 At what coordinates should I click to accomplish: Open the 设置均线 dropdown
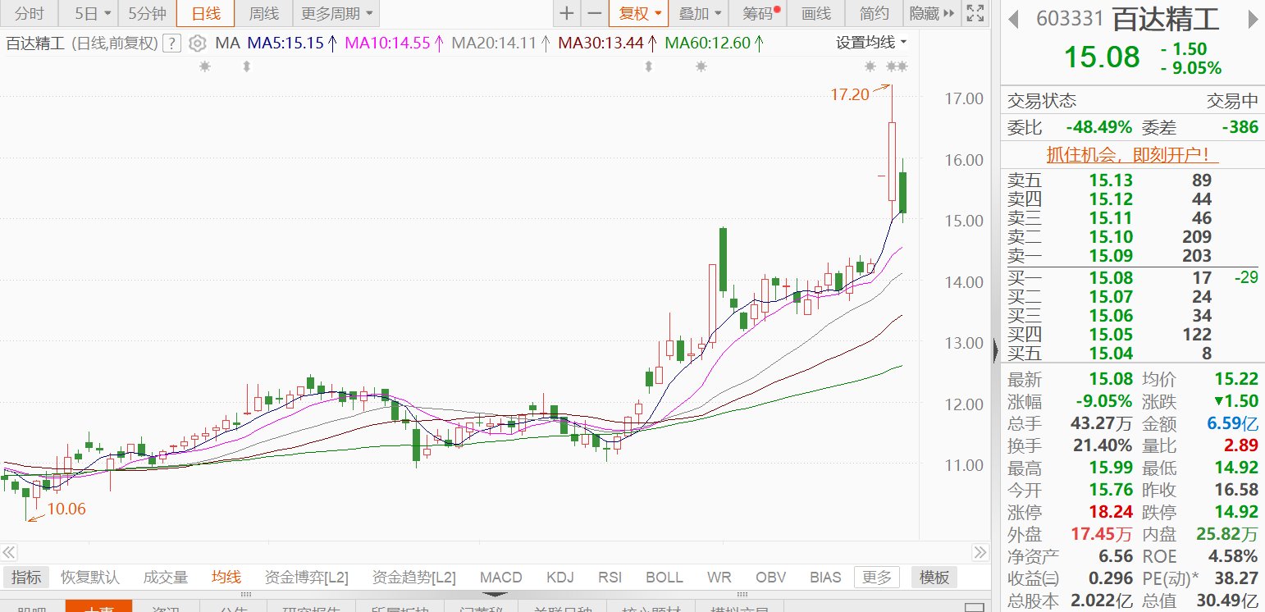(871, 43)
